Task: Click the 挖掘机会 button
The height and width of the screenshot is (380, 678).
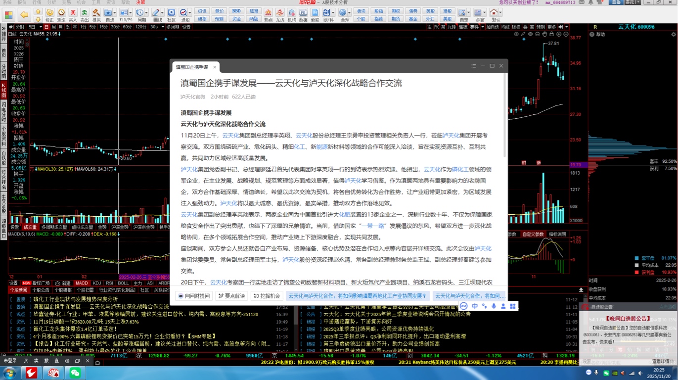Action: click(267, 296)
